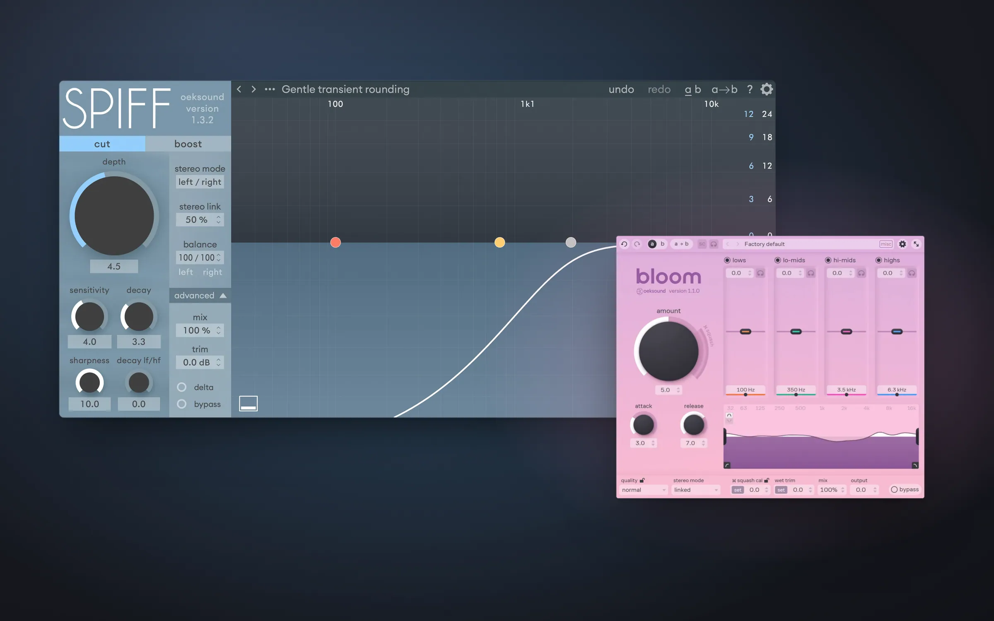Go to next Spiff preset
This screenshot has width=994, height=621.
point(253,89)
